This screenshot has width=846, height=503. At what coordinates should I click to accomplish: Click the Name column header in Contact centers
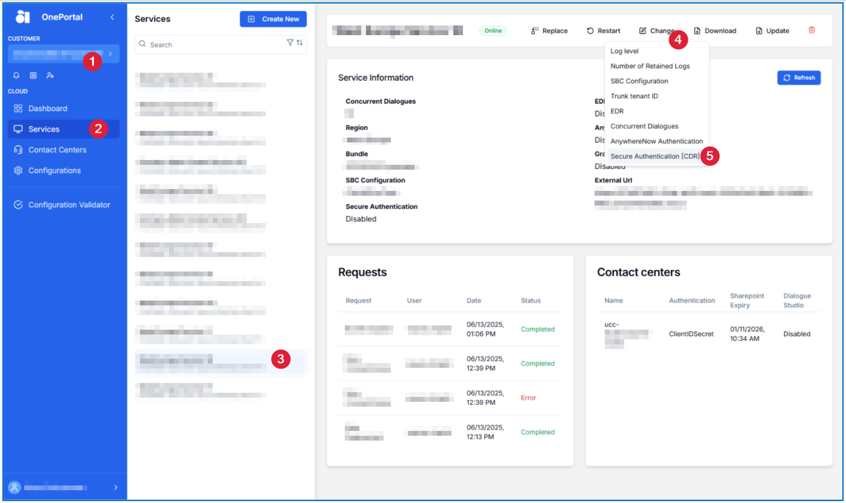point(613,301)
